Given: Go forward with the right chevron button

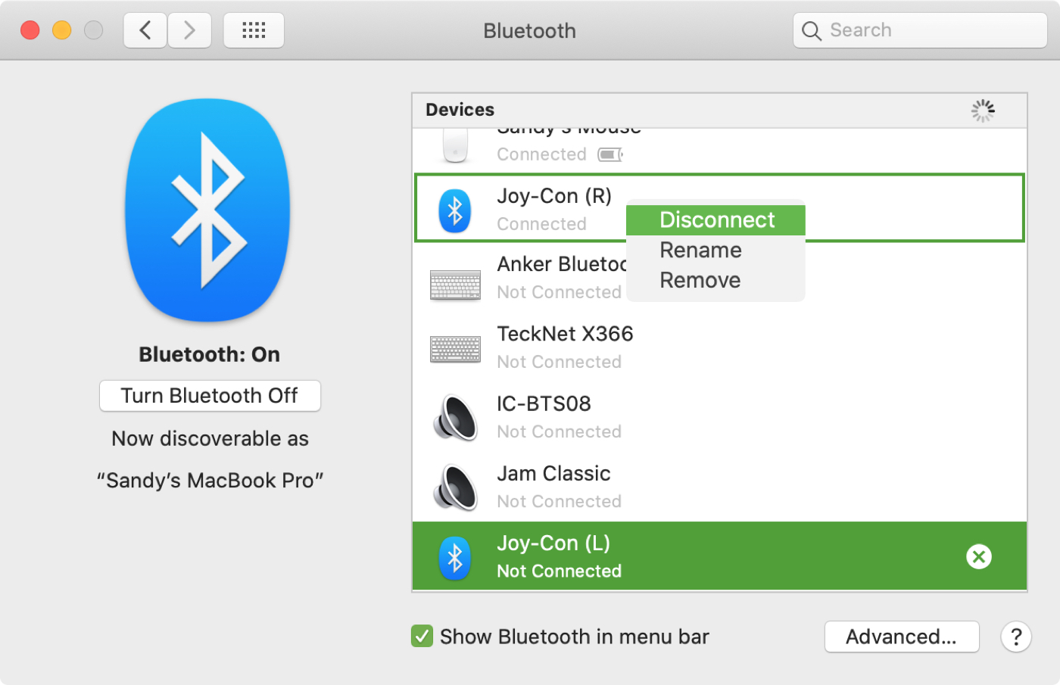Looking at the screenshot, I should (189, 30).
